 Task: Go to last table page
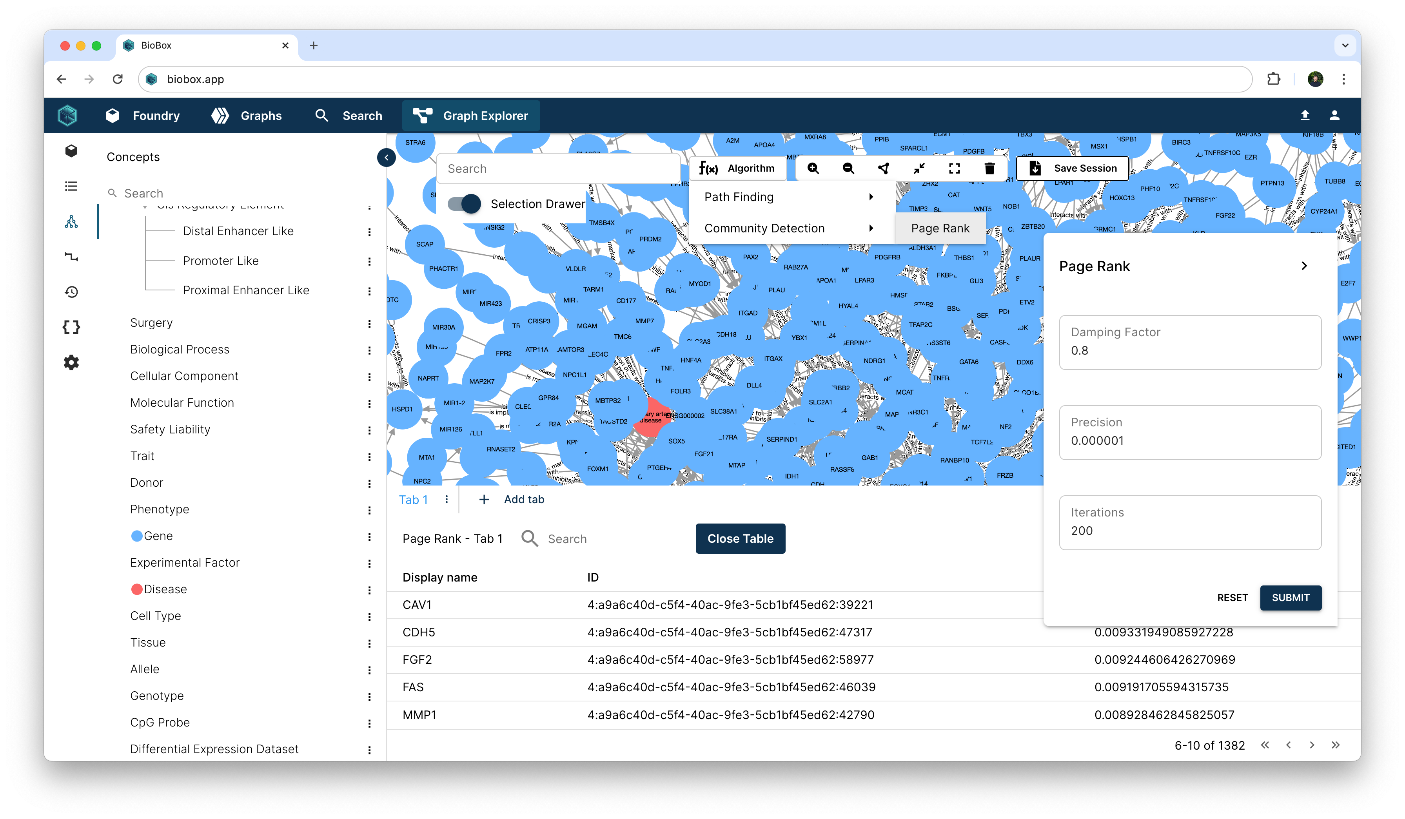(1336, 745)
